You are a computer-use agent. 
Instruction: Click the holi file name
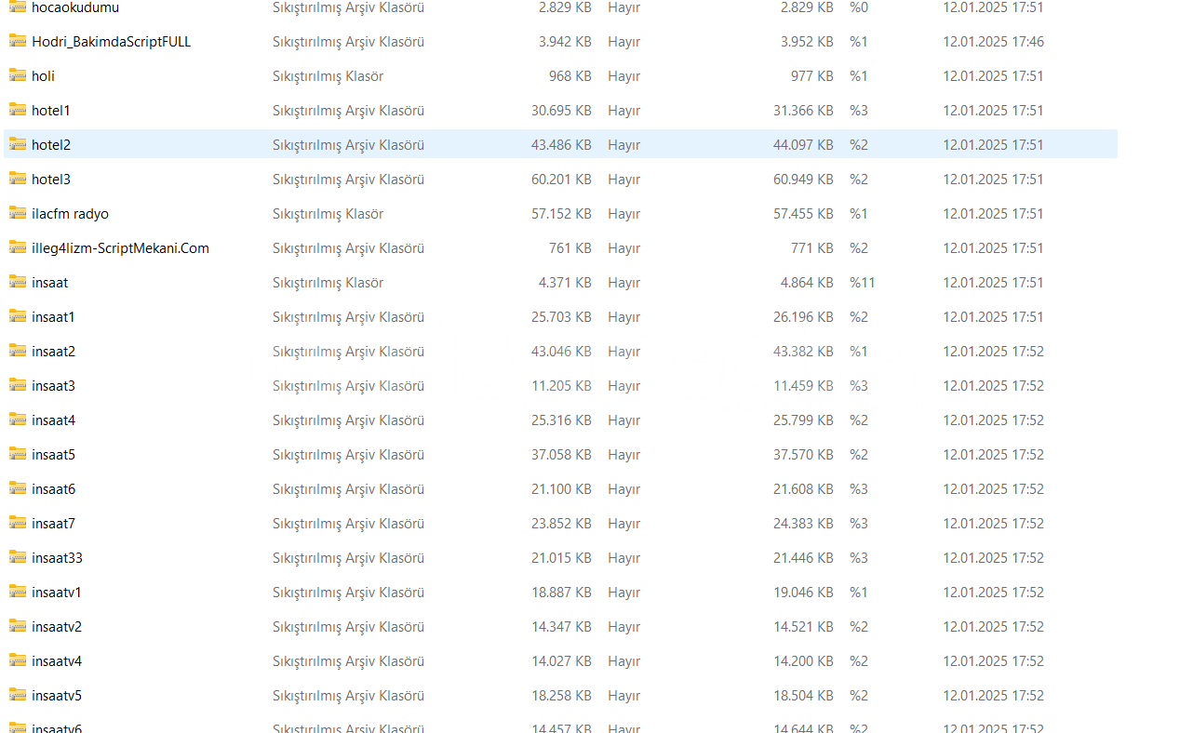tap(43, 76)
